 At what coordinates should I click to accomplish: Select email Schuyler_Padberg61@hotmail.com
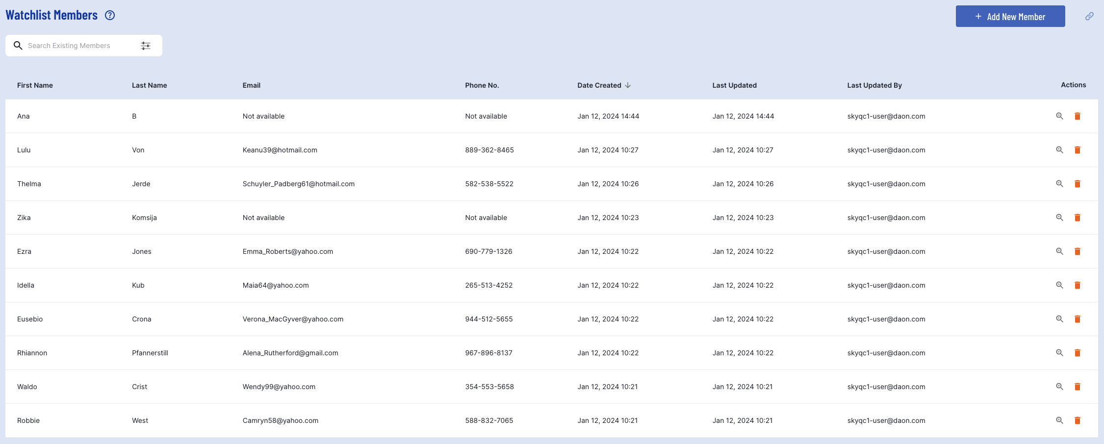point(299,184)
